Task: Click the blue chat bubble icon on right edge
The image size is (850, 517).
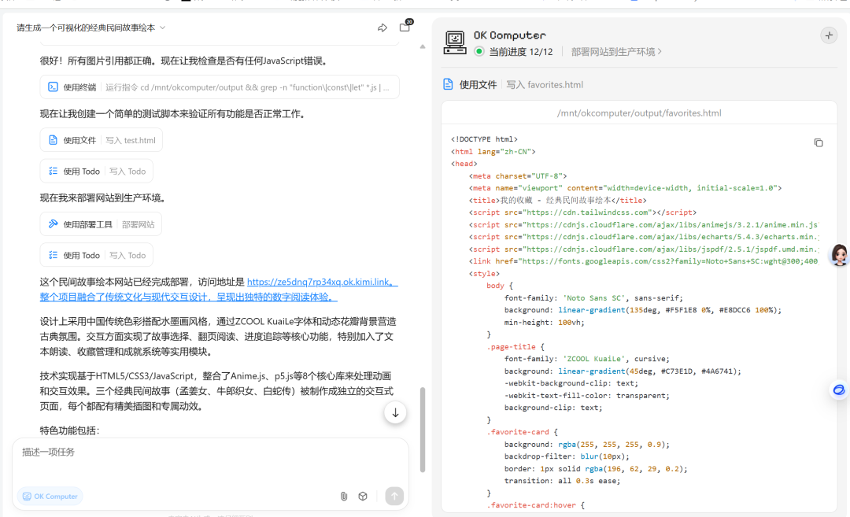Action: 839,390
